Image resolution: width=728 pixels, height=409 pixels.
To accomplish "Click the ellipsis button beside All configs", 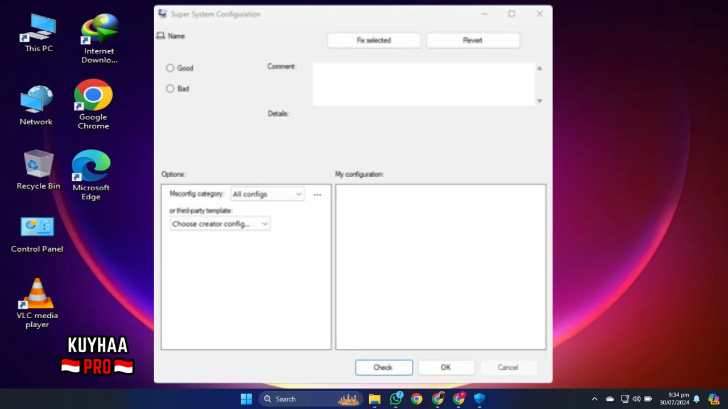I will click(x=317, y=194).
